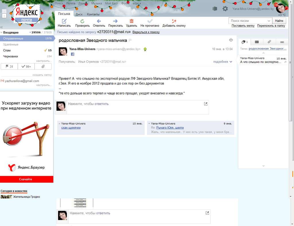Image resolution: width=294 pixels, height=226 pixels.
Task: Click the Переслать forward arrow icon
Action: [115, 21]
